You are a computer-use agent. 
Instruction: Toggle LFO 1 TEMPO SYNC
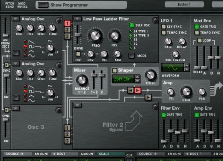pyautogui.click(x=163, y=33)
